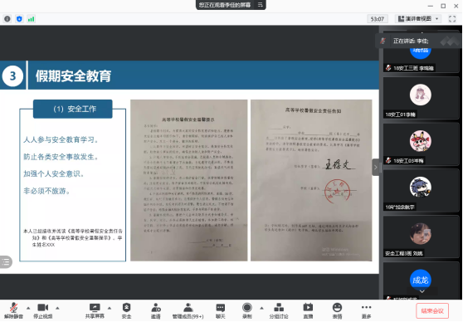Stop video with the camera icon

43,310
